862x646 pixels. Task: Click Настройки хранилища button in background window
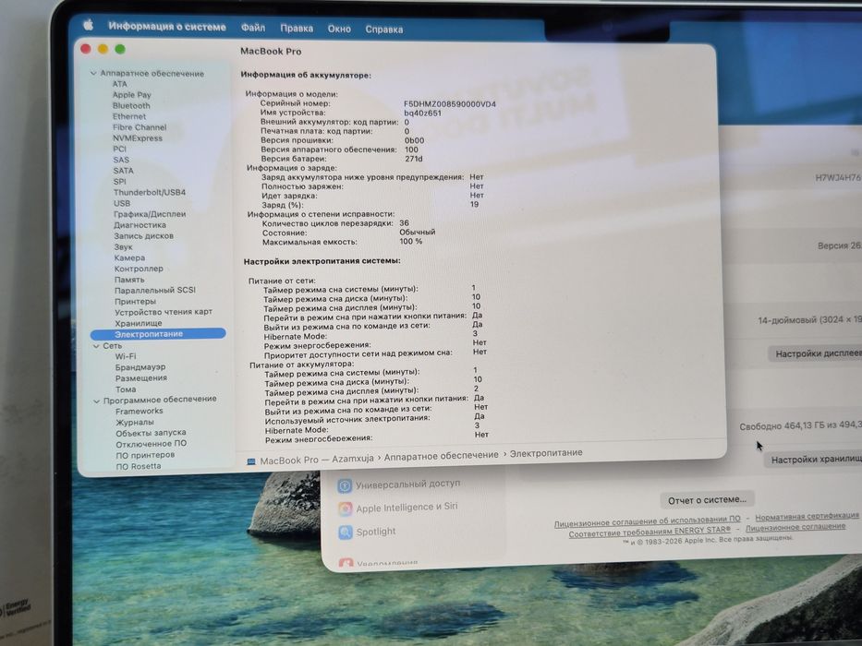(x=814, y=460)
